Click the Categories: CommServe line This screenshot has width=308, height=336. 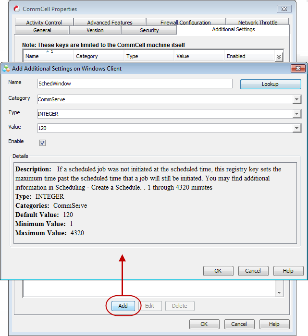pyautogui.click(x=51, y=206)
